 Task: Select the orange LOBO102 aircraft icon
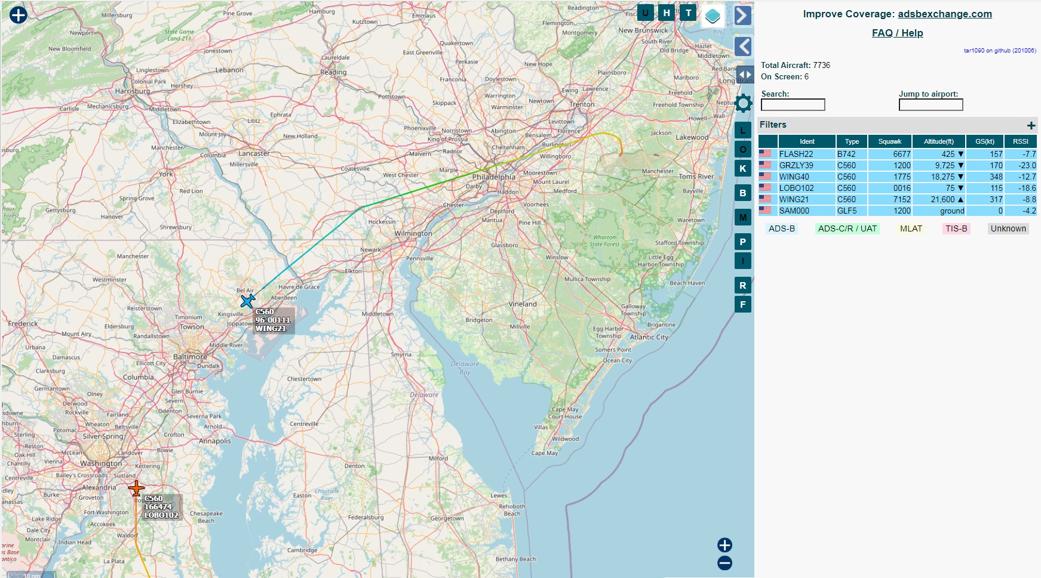(136, 489)
